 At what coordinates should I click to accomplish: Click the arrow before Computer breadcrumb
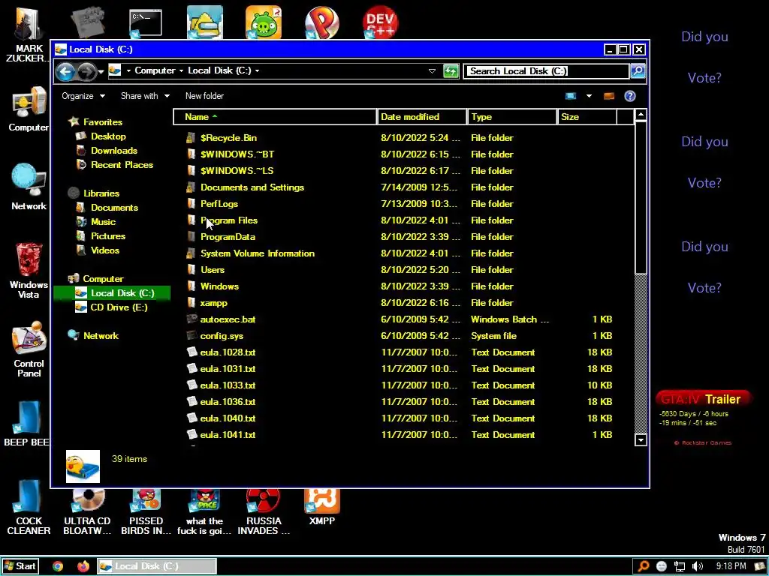point(128,71)
